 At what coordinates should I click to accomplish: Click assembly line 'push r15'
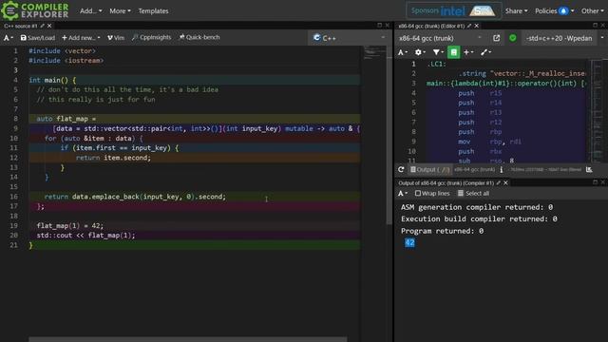(x=480, y=93)
